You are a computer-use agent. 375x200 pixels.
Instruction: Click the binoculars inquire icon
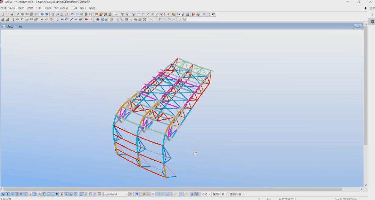click(x=97, y=19)
